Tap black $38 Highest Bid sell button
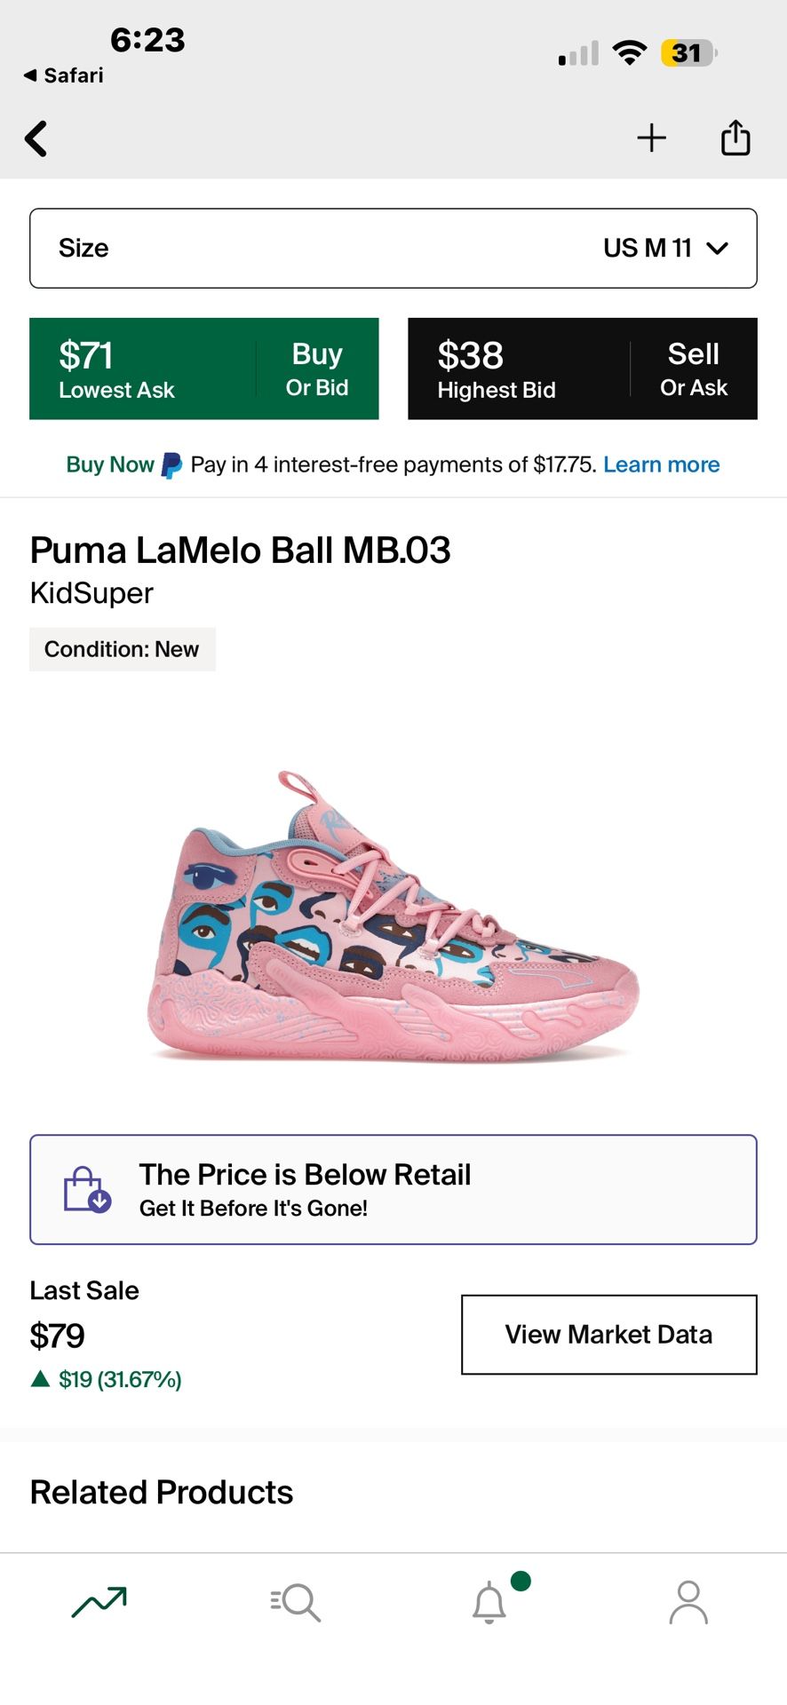The height and width of the screenshot is (1705, 787). click(x=582, y=369)
